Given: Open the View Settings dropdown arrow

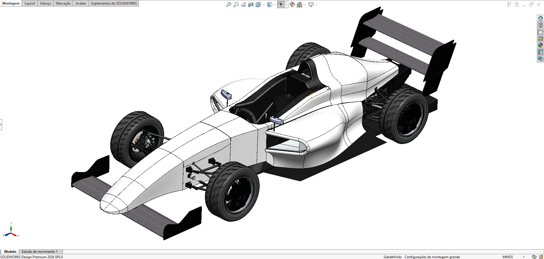Looking at the screenshot, I should coord(316,5).
